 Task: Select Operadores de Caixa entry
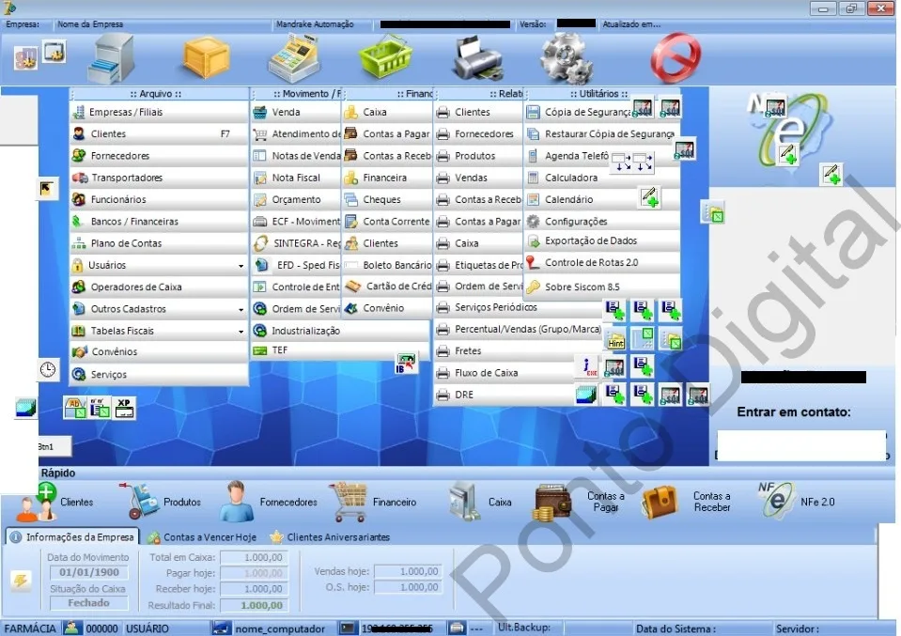click(159, 287)
